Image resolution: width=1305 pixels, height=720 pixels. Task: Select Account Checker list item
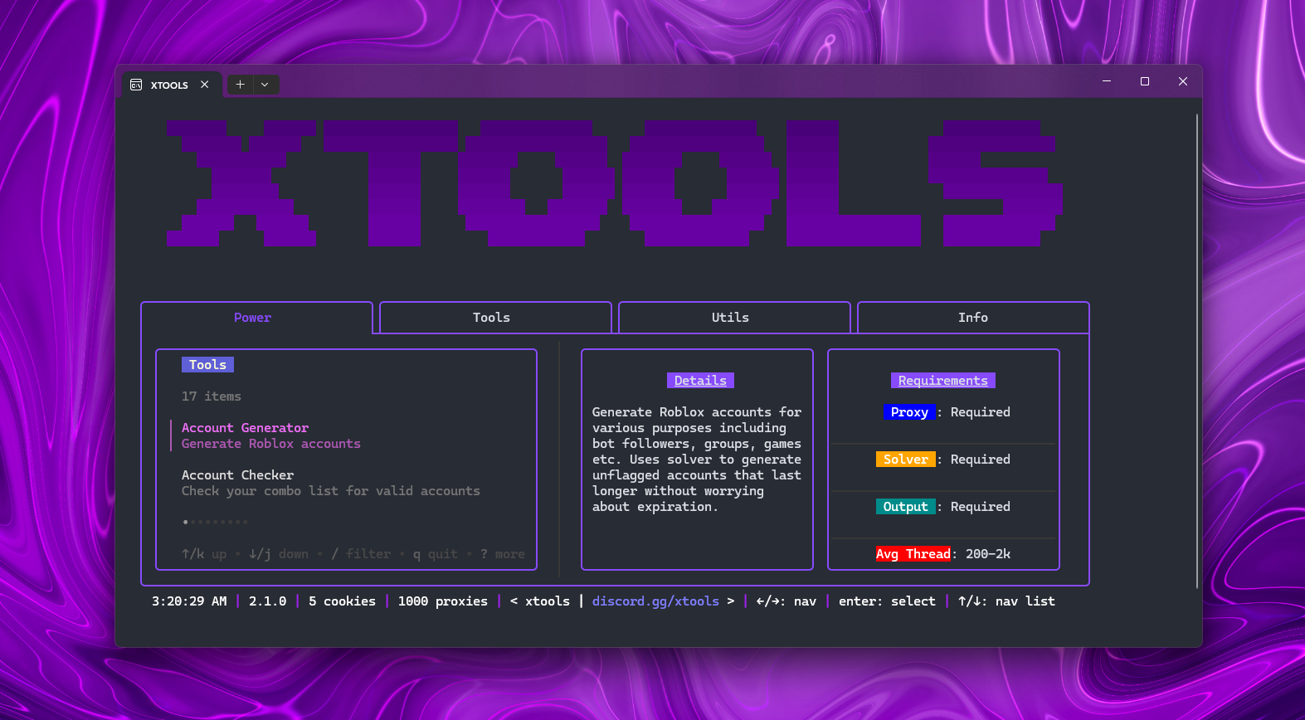(x=330, y=483)
